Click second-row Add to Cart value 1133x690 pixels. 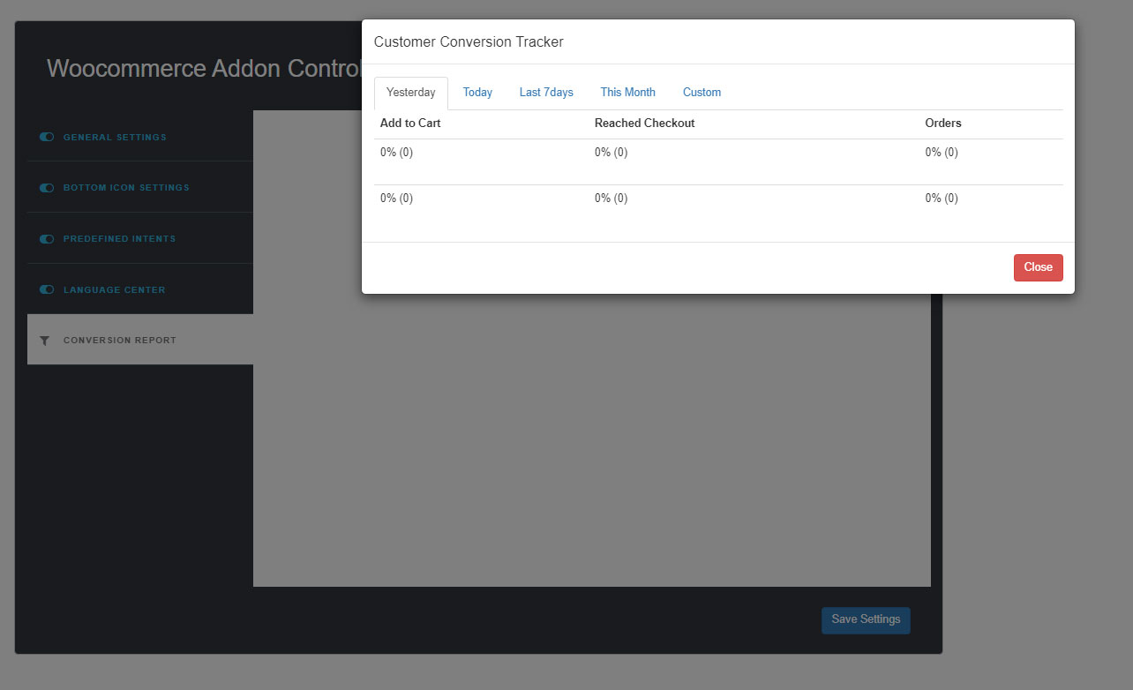(x=396, y=199)
